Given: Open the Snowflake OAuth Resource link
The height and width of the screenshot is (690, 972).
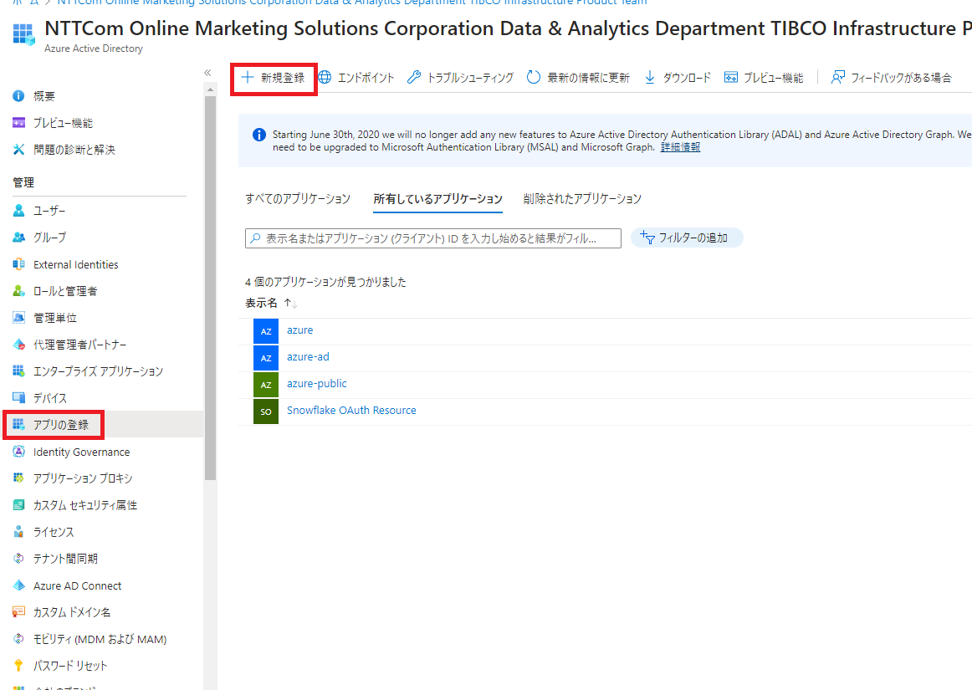Looking at the screenshot, I should [351, 411].
